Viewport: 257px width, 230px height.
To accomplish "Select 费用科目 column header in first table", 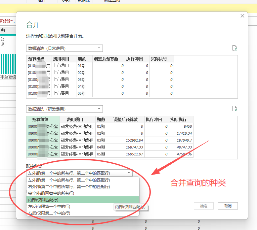I will tap(64, 59).
